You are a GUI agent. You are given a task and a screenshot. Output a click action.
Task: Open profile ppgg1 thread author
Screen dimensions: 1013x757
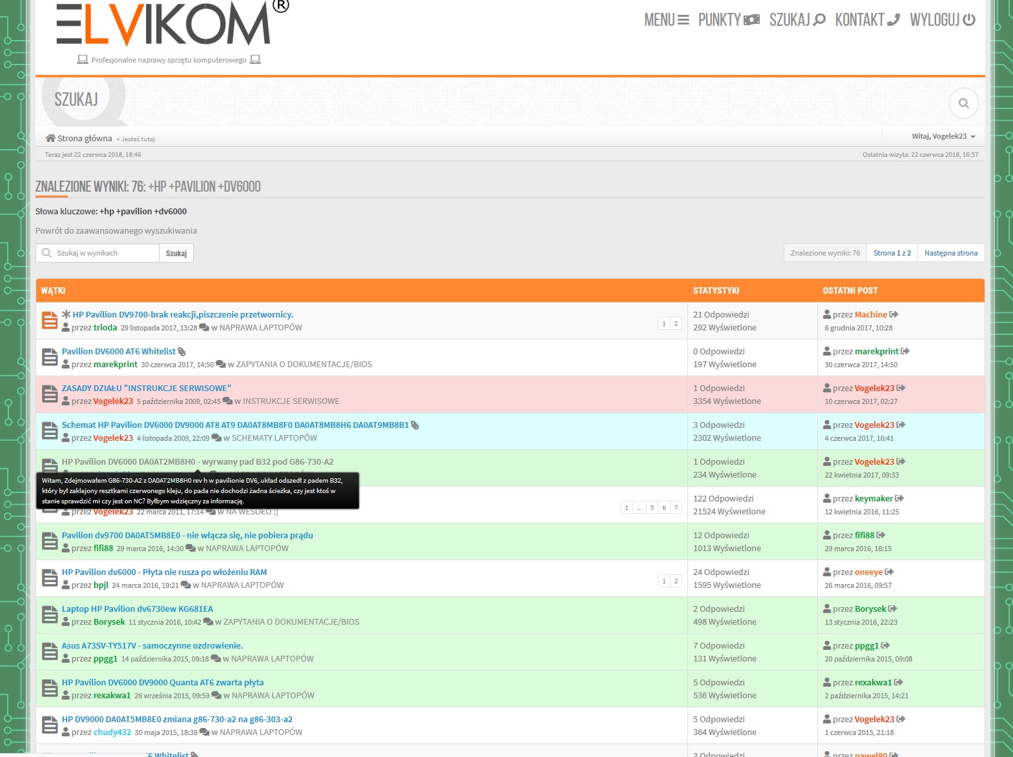tap(105, 658)
